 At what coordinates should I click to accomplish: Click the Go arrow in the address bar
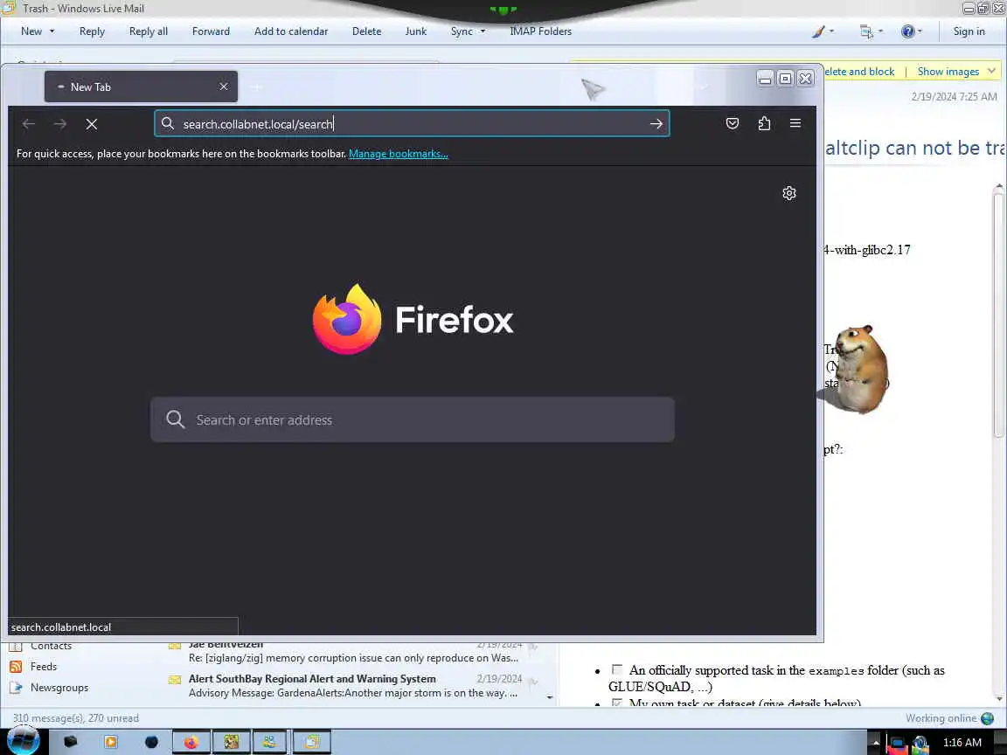click(656, 124)
